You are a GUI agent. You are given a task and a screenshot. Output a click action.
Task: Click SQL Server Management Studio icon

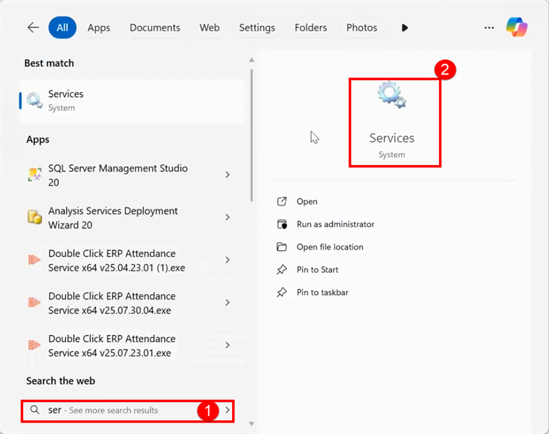tap(34, 174)
